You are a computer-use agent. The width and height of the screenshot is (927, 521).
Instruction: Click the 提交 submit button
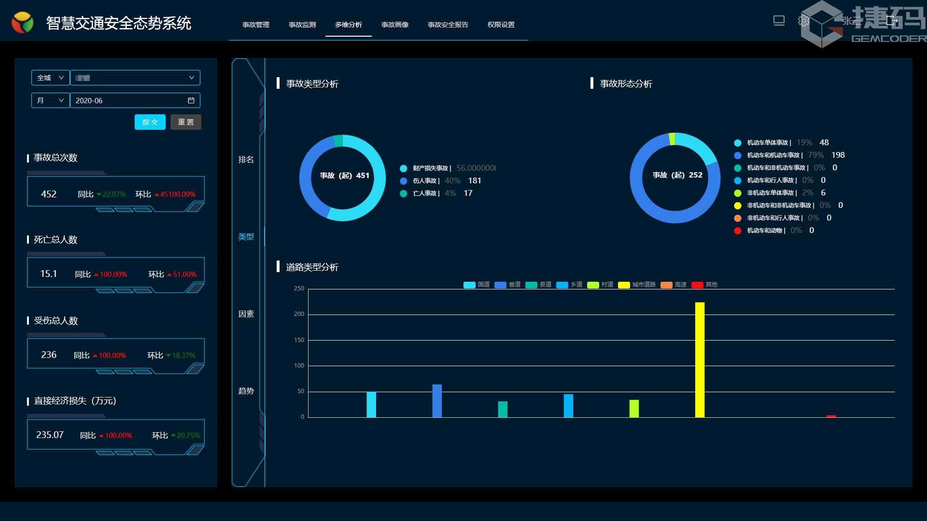(x=150, y=122)
